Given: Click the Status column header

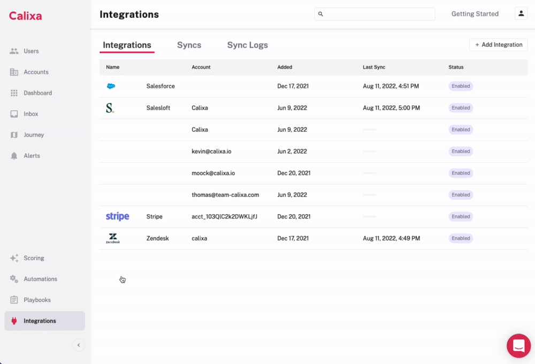Looking at the screenshot, I should (456, 67).
